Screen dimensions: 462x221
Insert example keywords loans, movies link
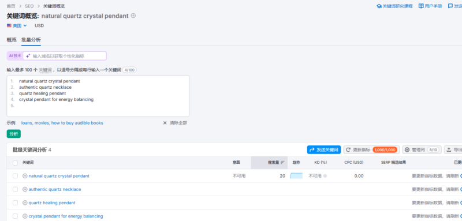coord(62,123)
